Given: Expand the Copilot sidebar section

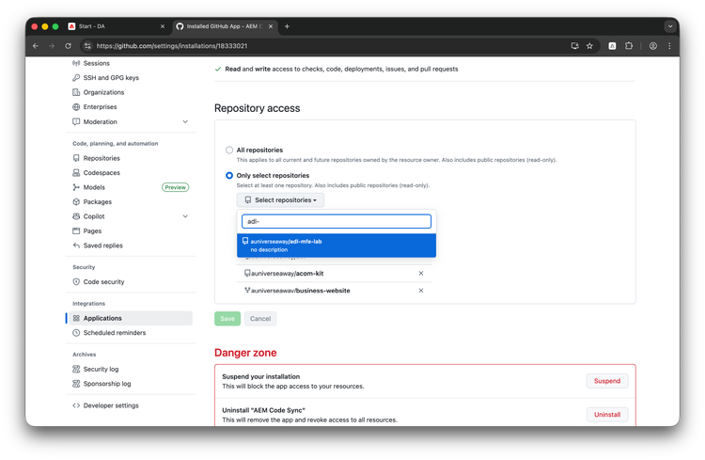Looking at the screenshot, I should point(184,216).
